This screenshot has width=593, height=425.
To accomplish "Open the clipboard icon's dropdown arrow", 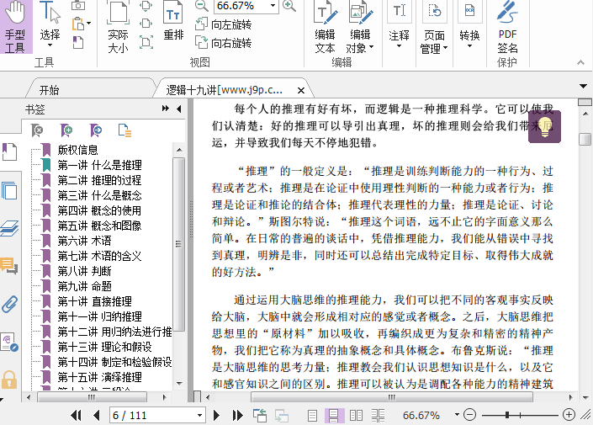I will click(89, 24).
